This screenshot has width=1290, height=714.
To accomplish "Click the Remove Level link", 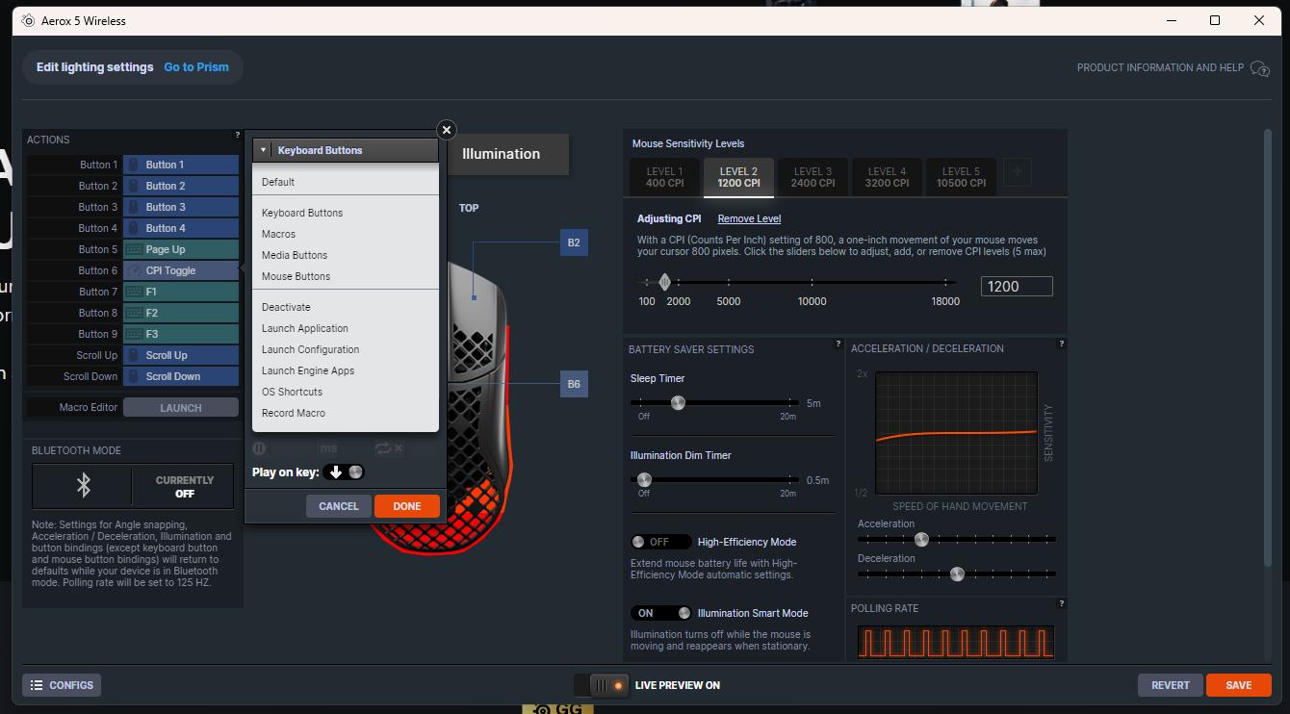I will point(749,218).
